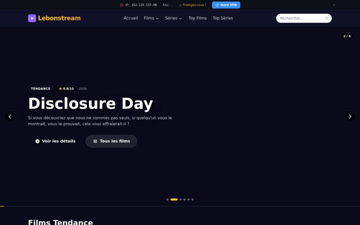
Task: Show the previous slide with left arrow
Action: point(10,116)
